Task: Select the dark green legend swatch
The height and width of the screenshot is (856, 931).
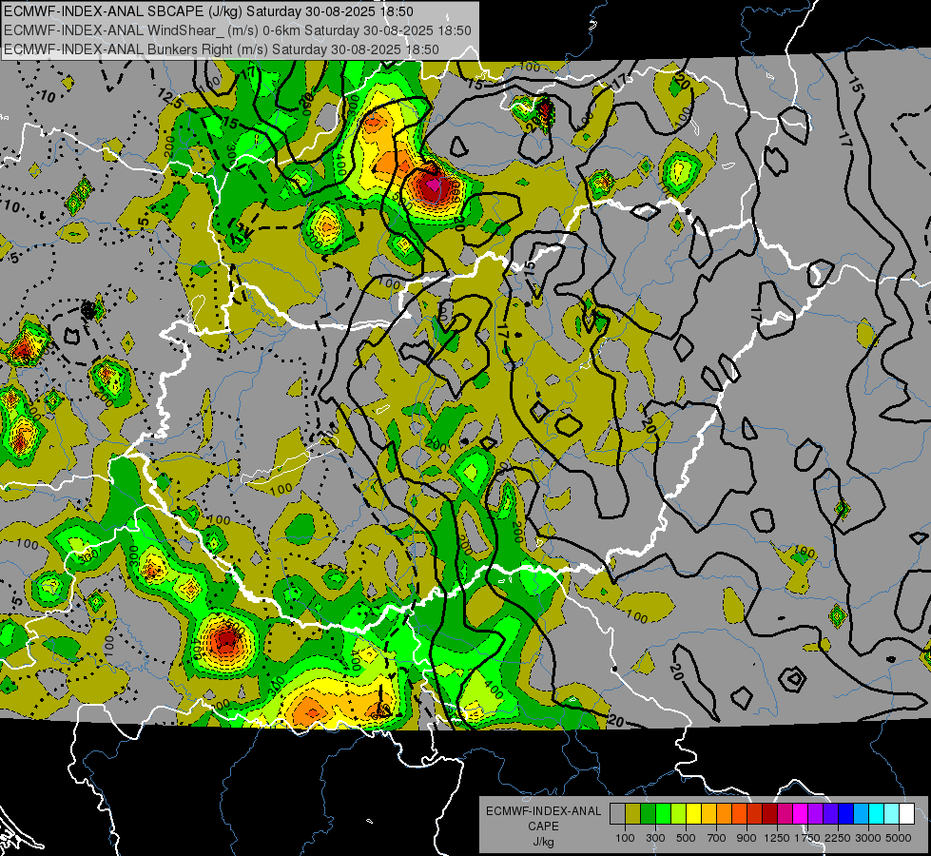Action: pos(648,814)
